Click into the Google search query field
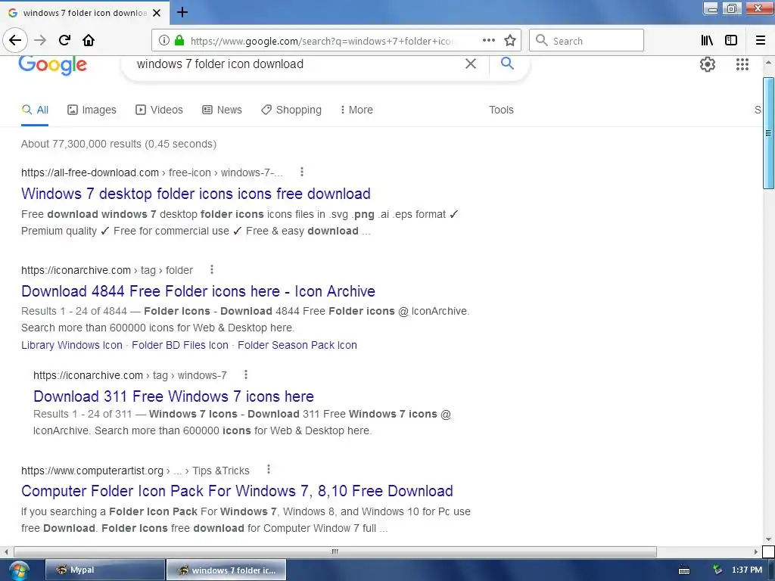775x581 pixels. coord(297,64)
